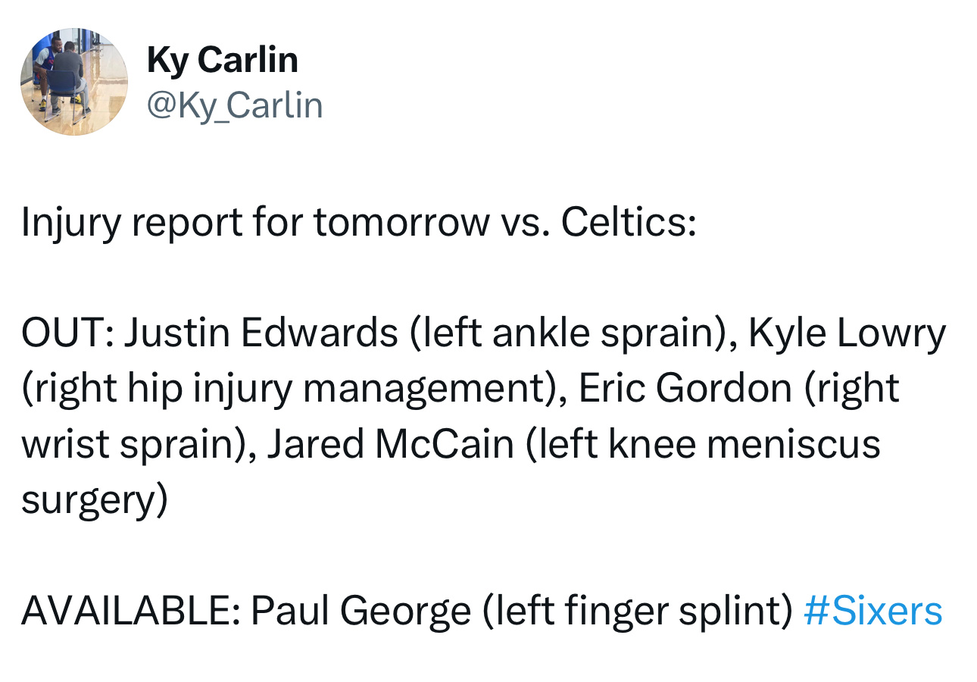Click the "(left ankle sprain)" text
977x682 pixels.
(573, 334)
